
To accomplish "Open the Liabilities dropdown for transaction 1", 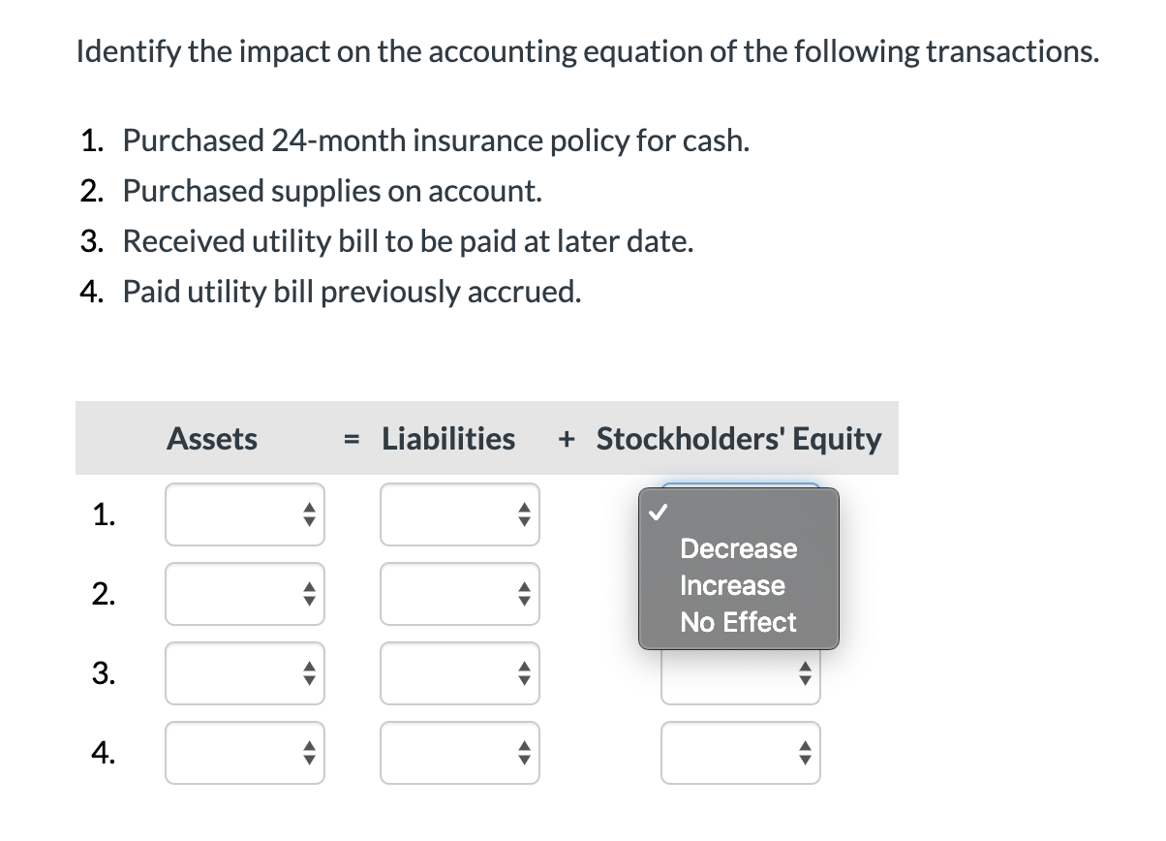I will [x=460, y=514].
